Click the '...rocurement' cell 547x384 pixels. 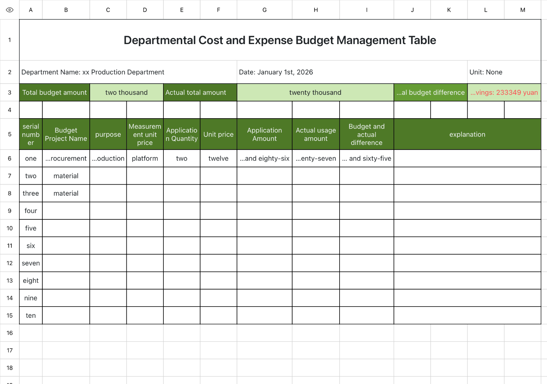[66, 158]
